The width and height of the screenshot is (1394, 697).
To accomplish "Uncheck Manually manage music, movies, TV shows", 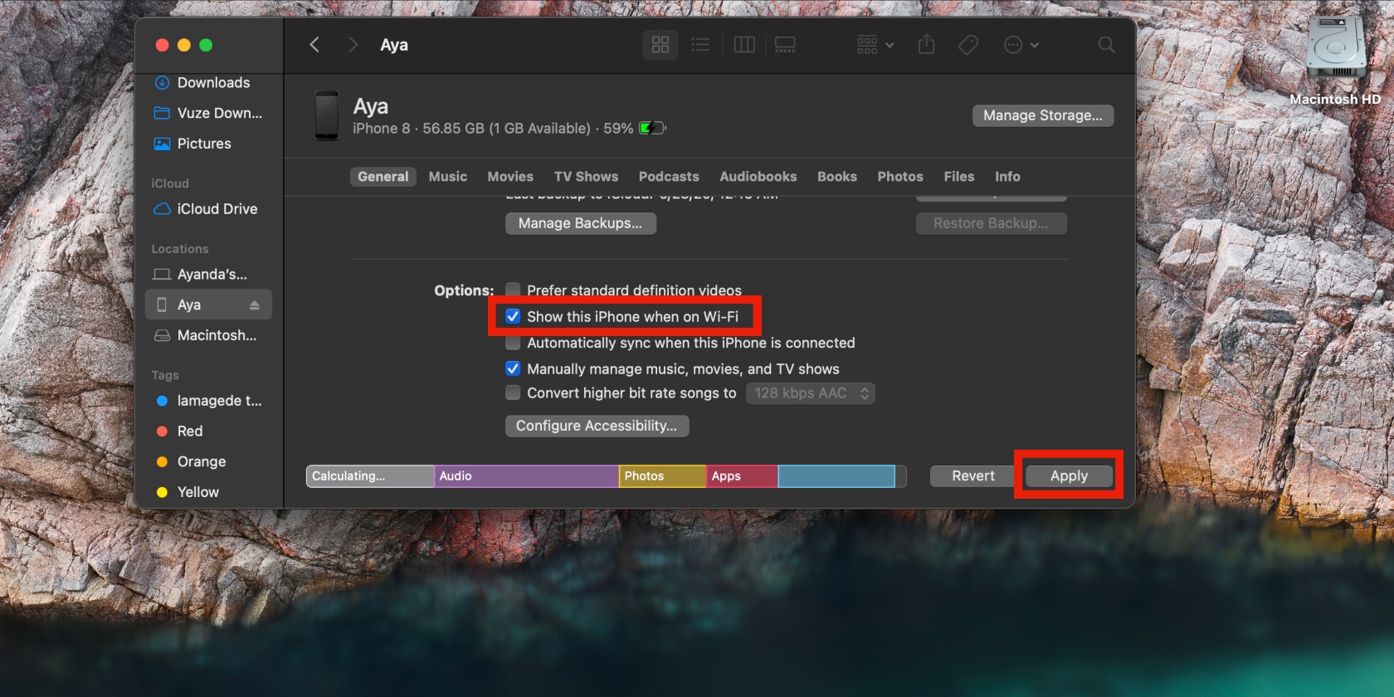I will coord(513,368).
